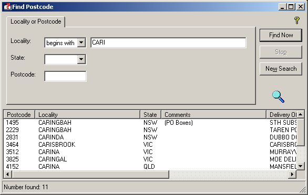Screen dimensions: 308x195
Task: Sort by Postcode column header
Action: tap(19, 115)
